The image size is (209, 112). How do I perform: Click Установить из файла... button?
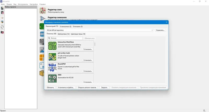(66, 88)
